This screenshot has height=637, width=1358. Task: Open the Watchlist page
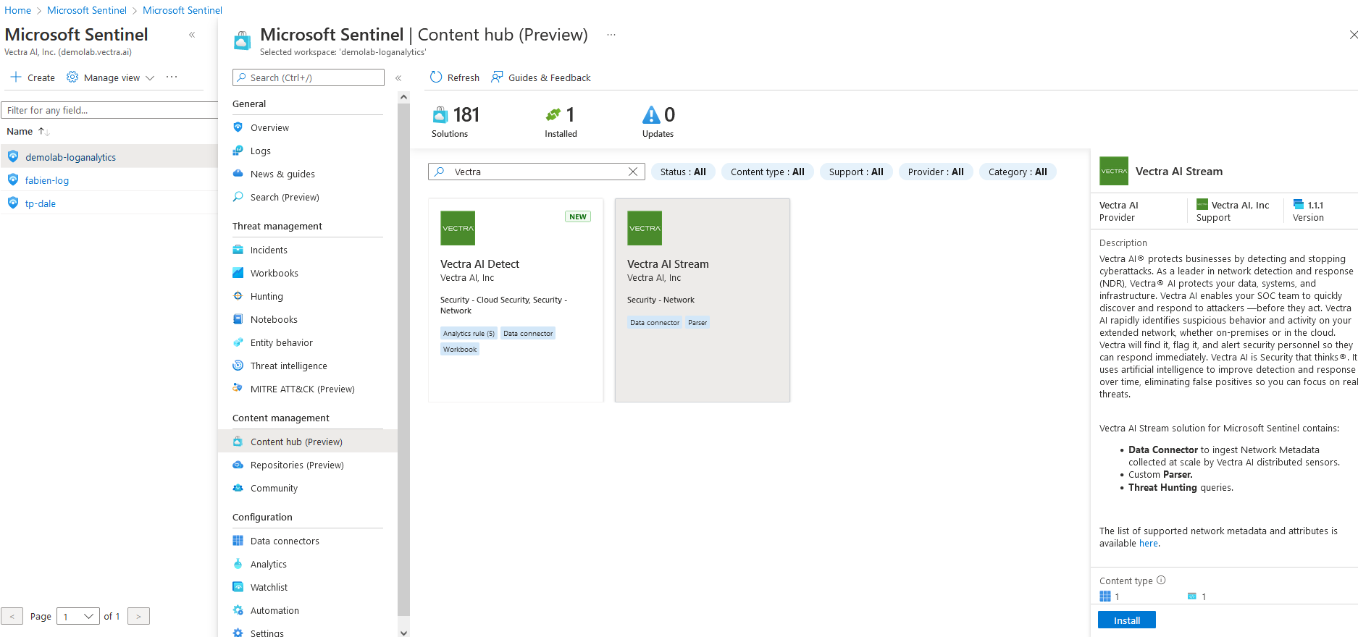click(269, 587)
